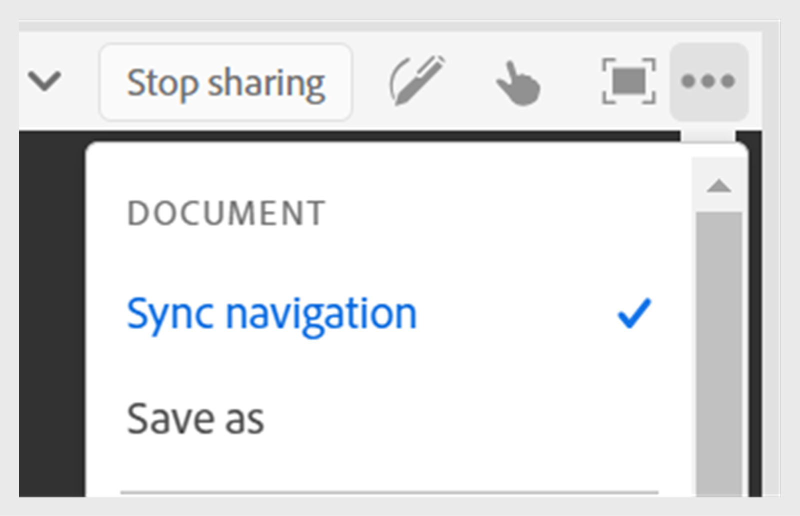Choose Save as from the Document menu
The image size is (800, 516).
(195, 420)
